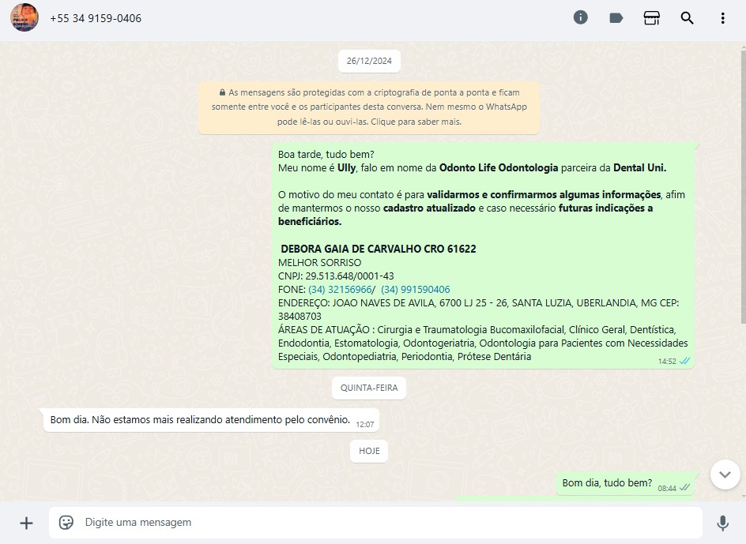This screenshot has width=746, height=544.
Task: Click the QUINTA-FEIRA date chip
Action: pyautogui.click(x=369, y=388)
